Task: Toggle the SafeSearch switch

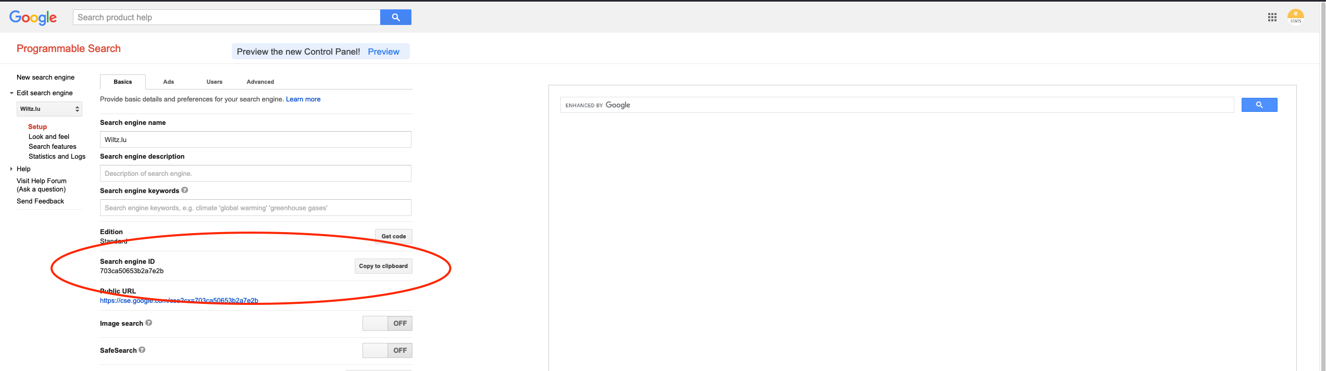Action: (x=387, y=350)
